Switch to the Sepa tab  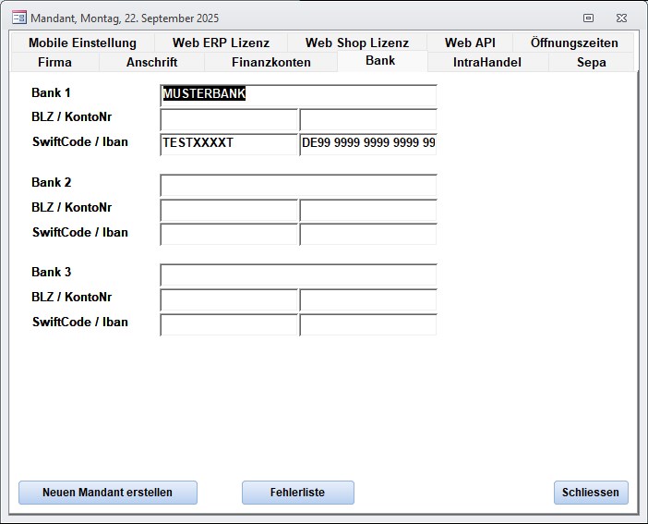(x=591, y=62)
